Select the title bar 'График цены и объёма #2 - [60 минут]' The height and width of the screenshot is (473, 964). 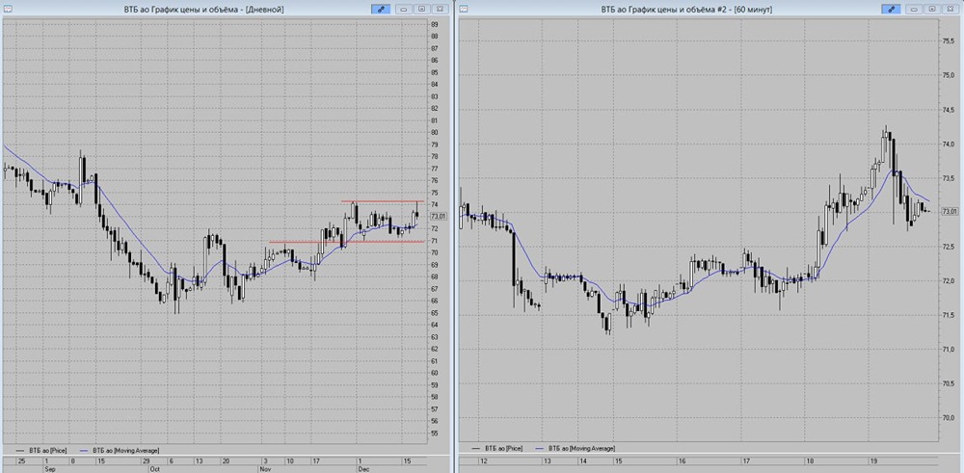tap(686, 10)
